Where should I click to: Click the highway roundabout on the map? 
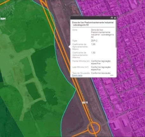pyautogui.click(x=94, y=128)
